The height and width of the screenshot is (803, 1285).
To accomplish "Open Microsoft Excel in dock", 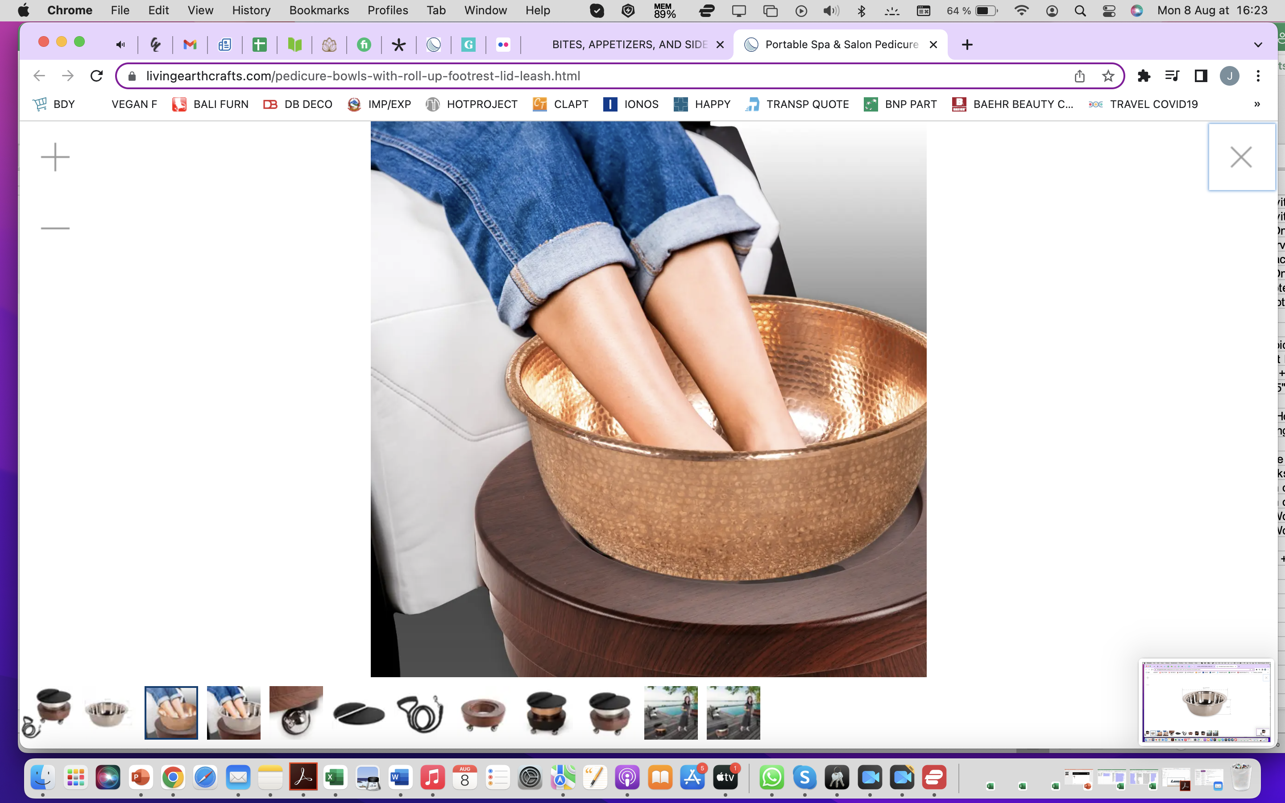I will tap(335, 778).
